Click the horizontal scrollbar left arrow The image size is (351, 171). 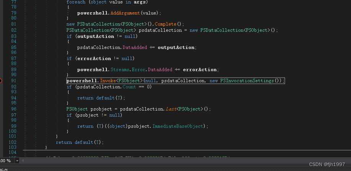pyautogui.click(x=23, y=161)
